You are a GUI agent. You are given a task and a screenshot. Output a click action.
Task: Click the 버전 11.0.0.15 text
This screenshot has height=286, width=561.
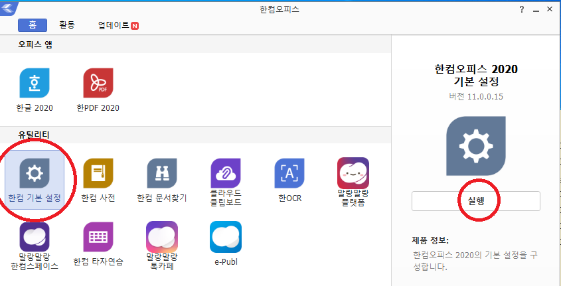pyautogui.click(x=476, y=97)
